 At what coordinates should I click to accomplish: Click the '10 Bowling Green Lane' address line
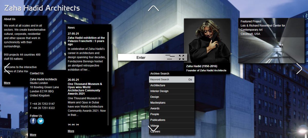click(x=44, y=87)
